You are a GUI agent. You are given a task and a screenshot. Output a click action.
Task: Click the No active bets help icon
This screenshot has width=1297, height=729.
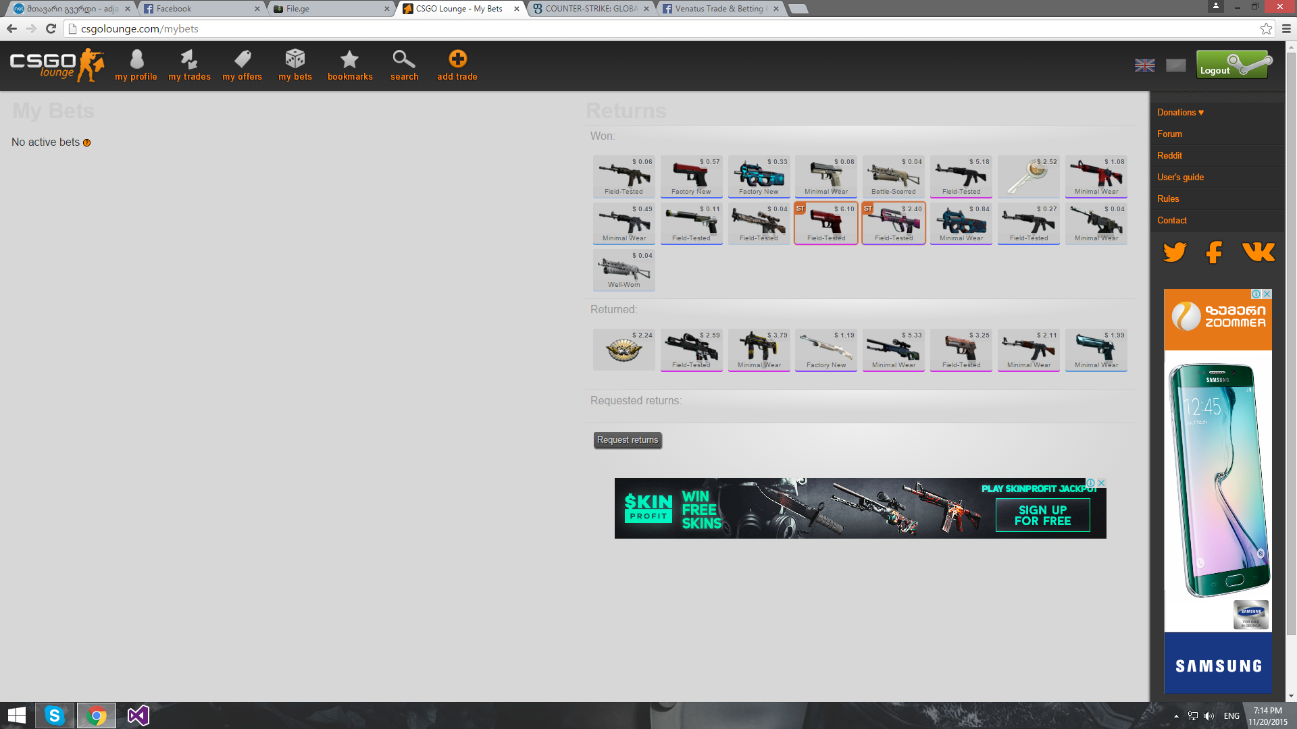click(x=86, y=143)
